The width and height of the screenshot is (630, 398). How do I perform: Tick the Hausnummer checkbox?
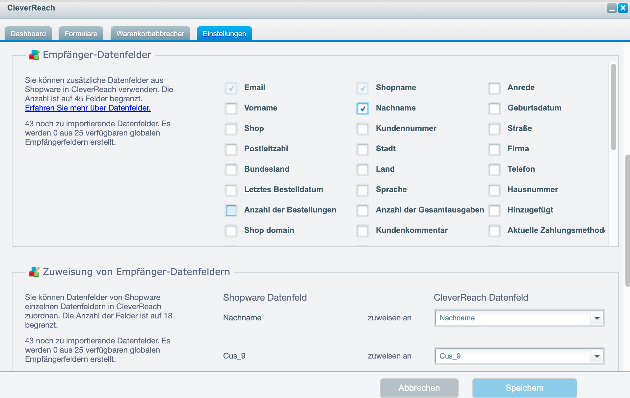494,190
